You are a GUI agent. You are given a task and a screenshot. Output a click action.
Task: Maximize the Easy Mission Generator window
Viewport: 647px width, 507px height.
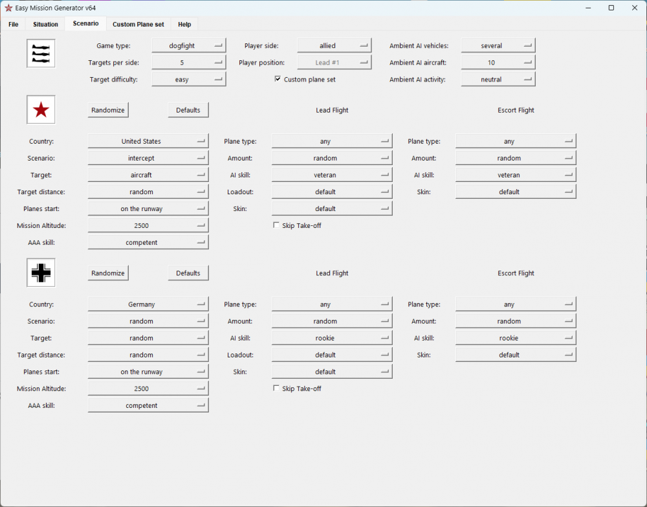click(x=611, y=8)
